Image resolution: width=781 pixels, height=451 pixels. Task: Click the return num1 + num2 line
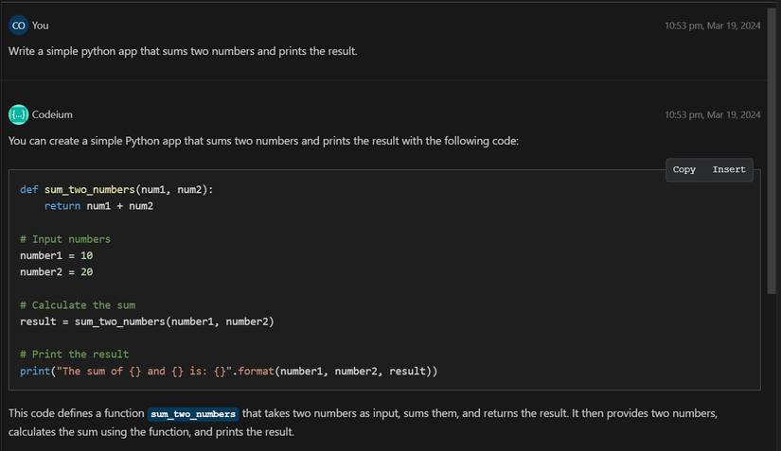(x=98, y=206)
